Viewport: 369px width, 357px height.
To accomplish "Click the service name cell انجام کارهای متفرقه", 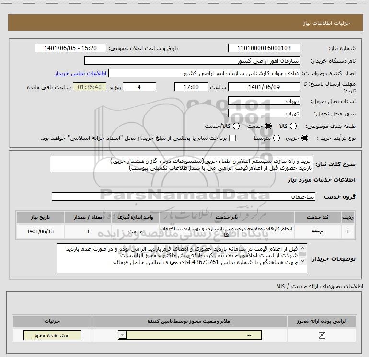I will (227, 231).
